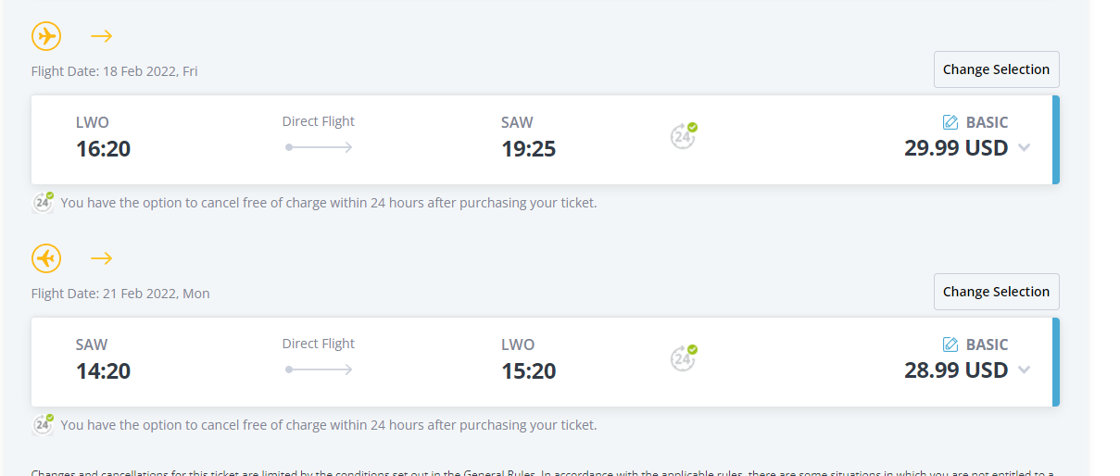Click the edit pencil icon next to BASIC on the 29.99 USD fare
Viewport: 1120px width, 476px height.
pyautogui.click(x=950, y=122)
